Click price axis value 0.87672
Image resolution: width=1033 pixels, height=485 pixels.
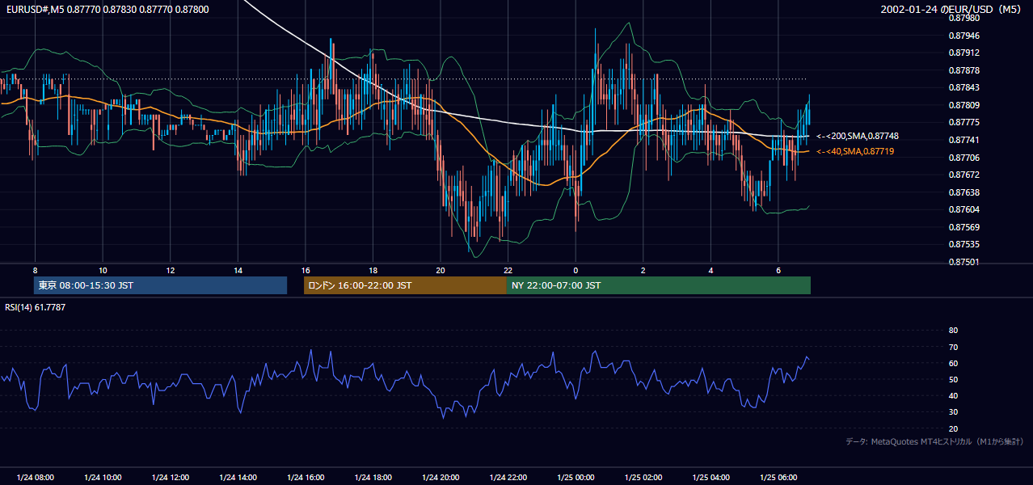coord(965,175)
